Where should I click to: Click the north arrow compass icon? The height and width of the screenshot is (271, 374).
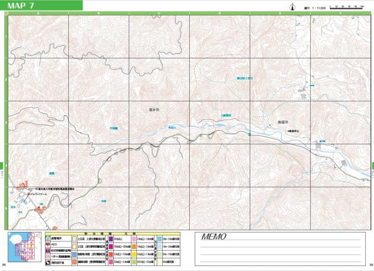tap(292, 7)
